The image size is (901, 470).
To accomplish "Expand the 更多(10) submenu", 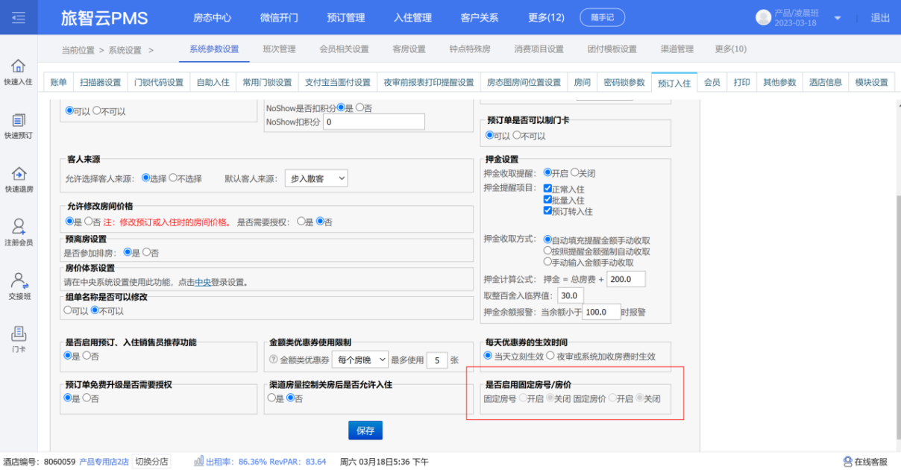I will (x=730, y=49).
